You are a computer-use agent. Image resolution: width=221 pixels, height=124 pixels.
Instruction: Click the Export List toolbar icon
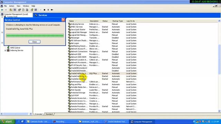pyautogui.click(x=27, y=10)
